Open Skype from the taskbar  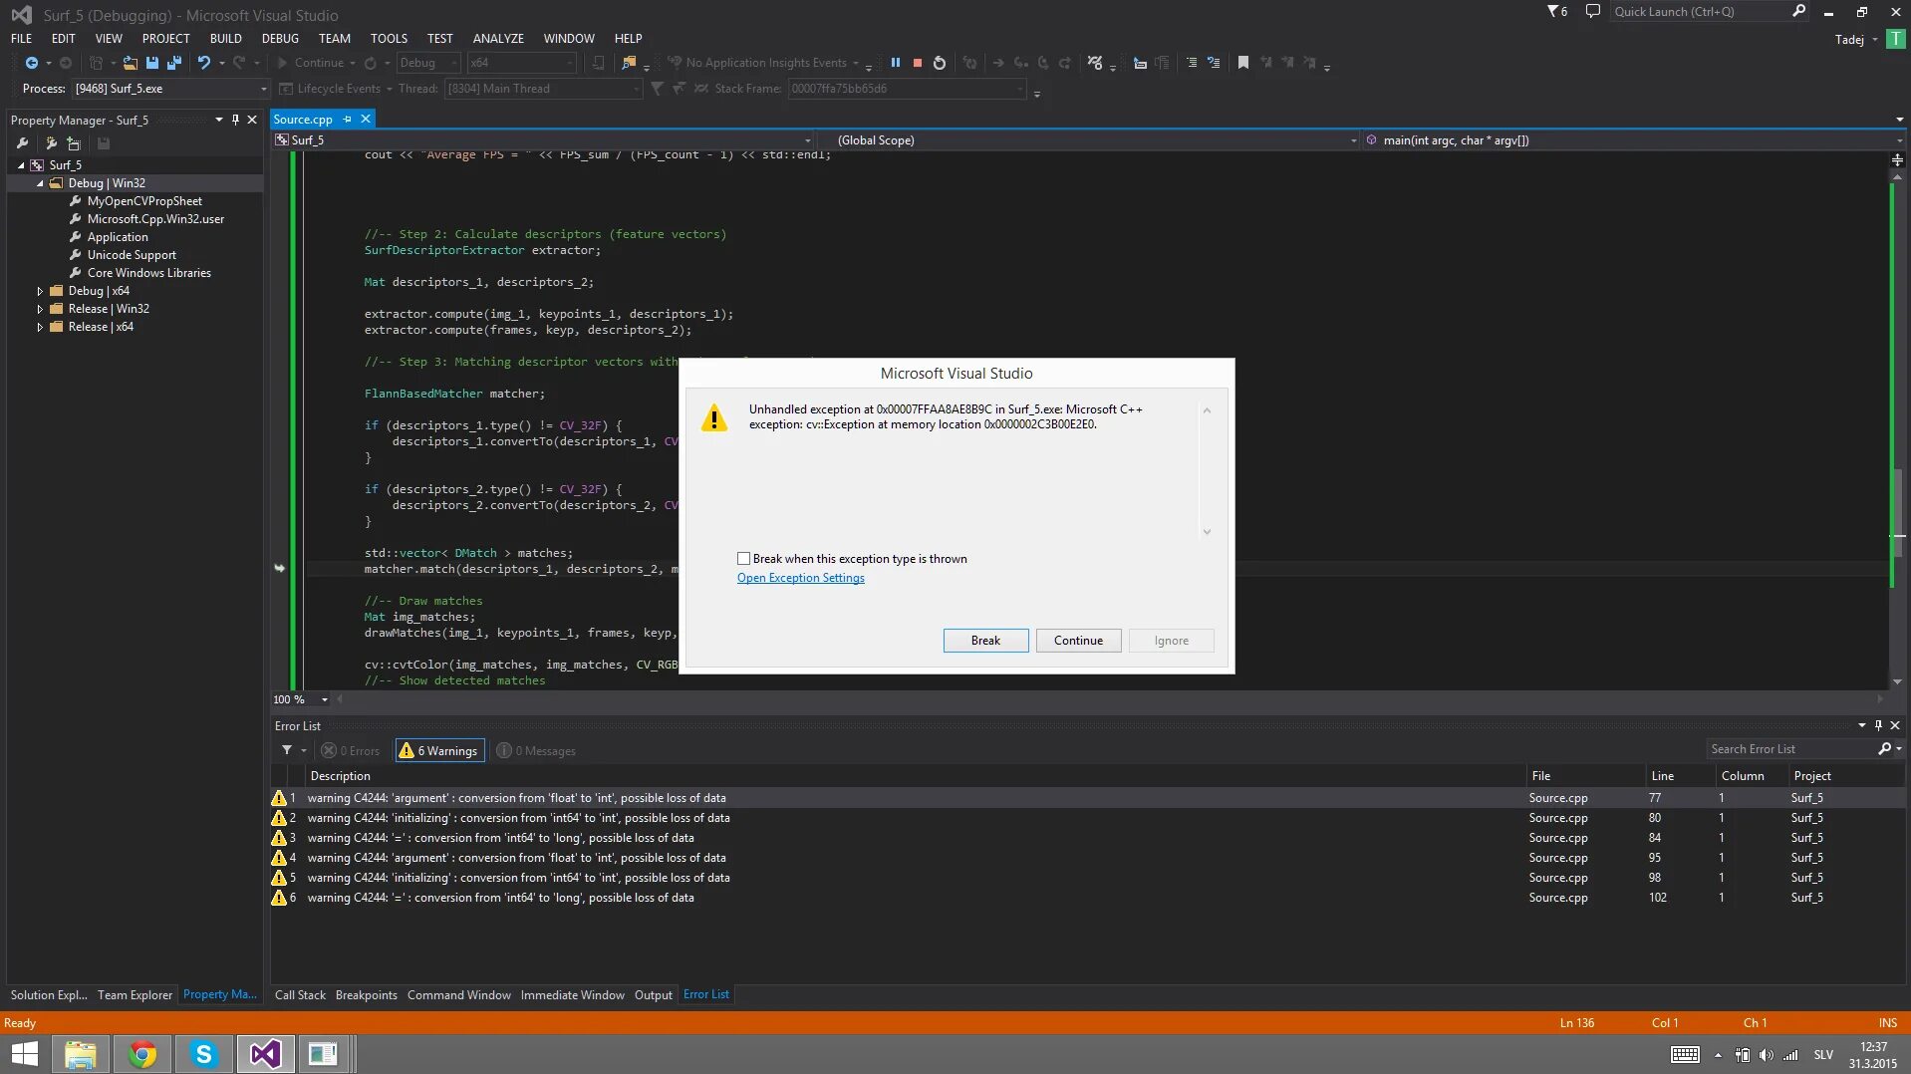(203, 1054)
